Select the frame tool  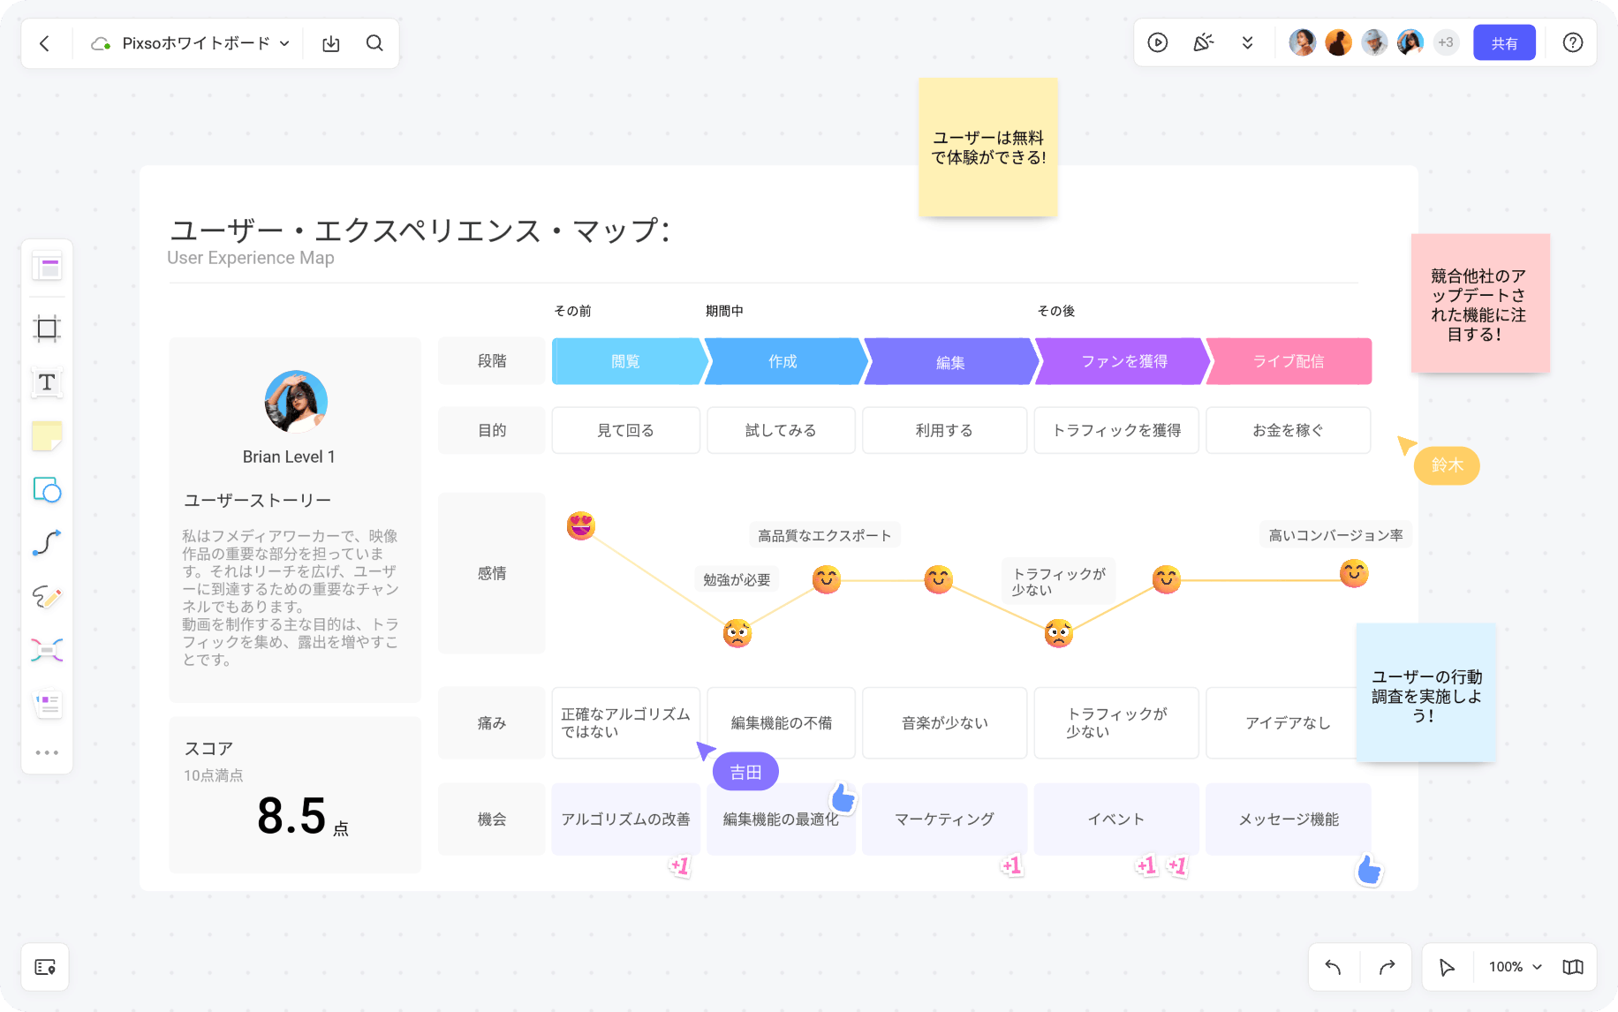tap(47, 329)
